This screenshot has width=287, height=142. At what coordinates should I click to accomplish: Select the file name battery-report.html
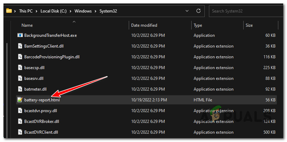click(42, 100)
